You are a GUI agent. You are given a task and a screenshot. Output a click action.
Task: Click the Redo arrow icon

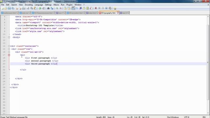pos(44,8)
